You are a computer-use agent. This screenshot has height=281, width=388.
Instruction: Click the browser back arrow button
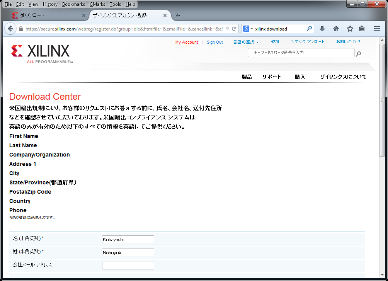(x=10, y=29)
